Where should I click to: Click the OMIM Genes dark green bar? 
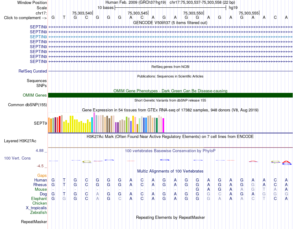170,95
